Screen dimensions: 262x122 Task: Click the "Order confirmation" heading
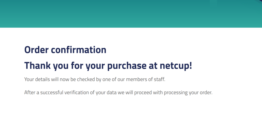point(65,50)
